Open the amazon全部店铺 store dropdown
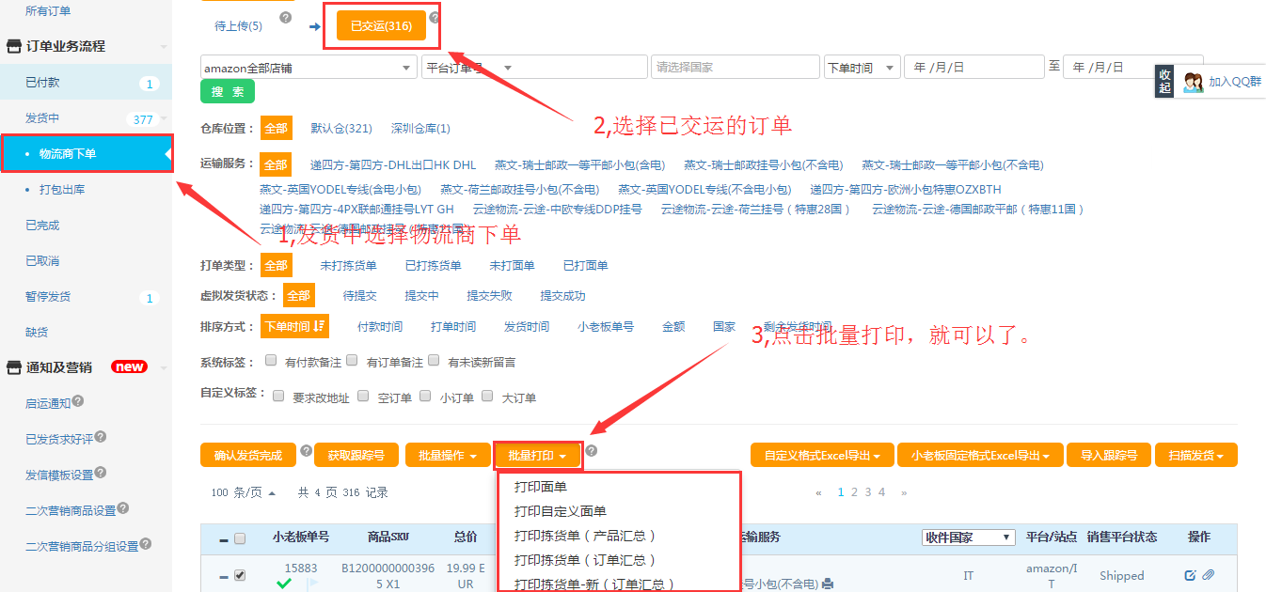Viewport: 1266px width, 592px height. [x=309, y=68]
